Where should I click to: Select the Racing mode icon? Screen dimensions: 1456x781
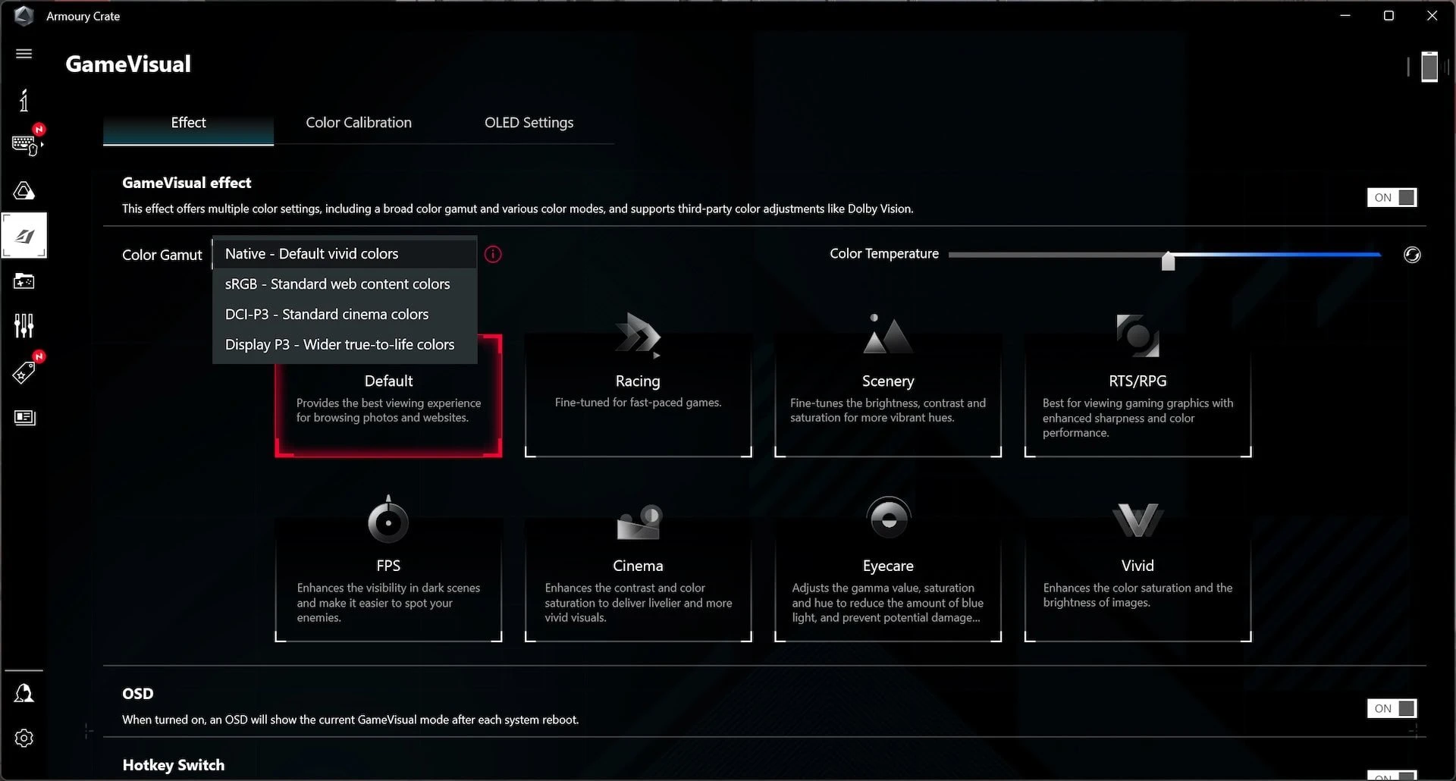click(x=638, y=334)
